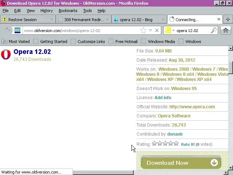Viewport: 233px width, 175px height.
Task: Close the Connecting tab
Action: pos(219,19)
